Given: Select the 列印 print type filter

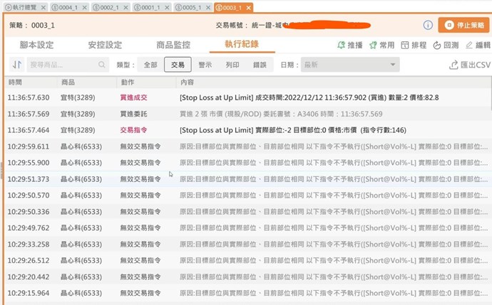Looking at the screenshot, I should tap(232, 65).
